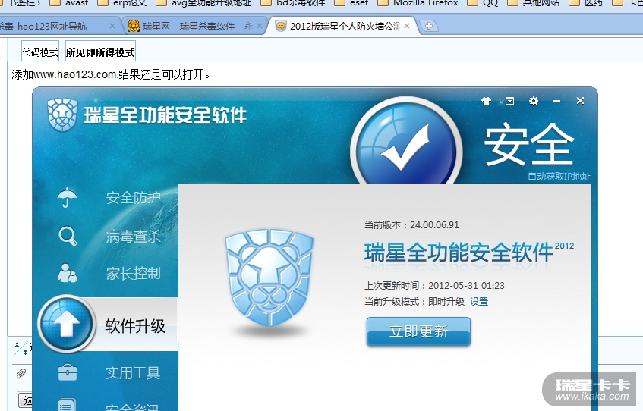Open bd杀毒软件 bookmark folder

pyautogui.click(x=293, y=3)
